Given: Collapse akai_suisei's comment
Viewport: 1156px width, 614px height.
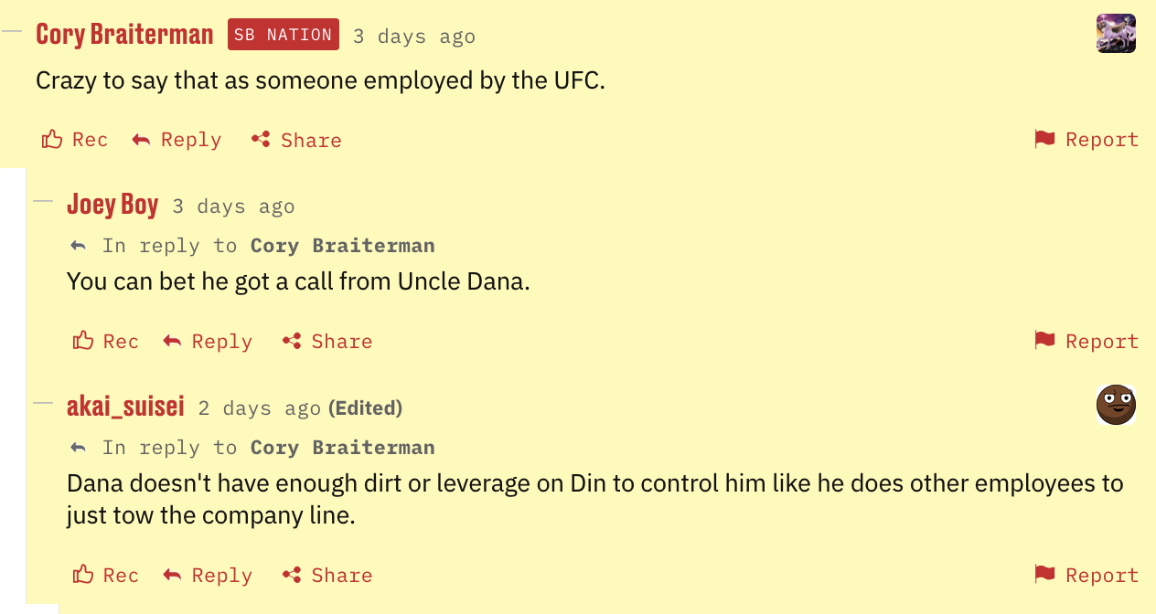Looking at the screenshot, I should coord(43,403).
